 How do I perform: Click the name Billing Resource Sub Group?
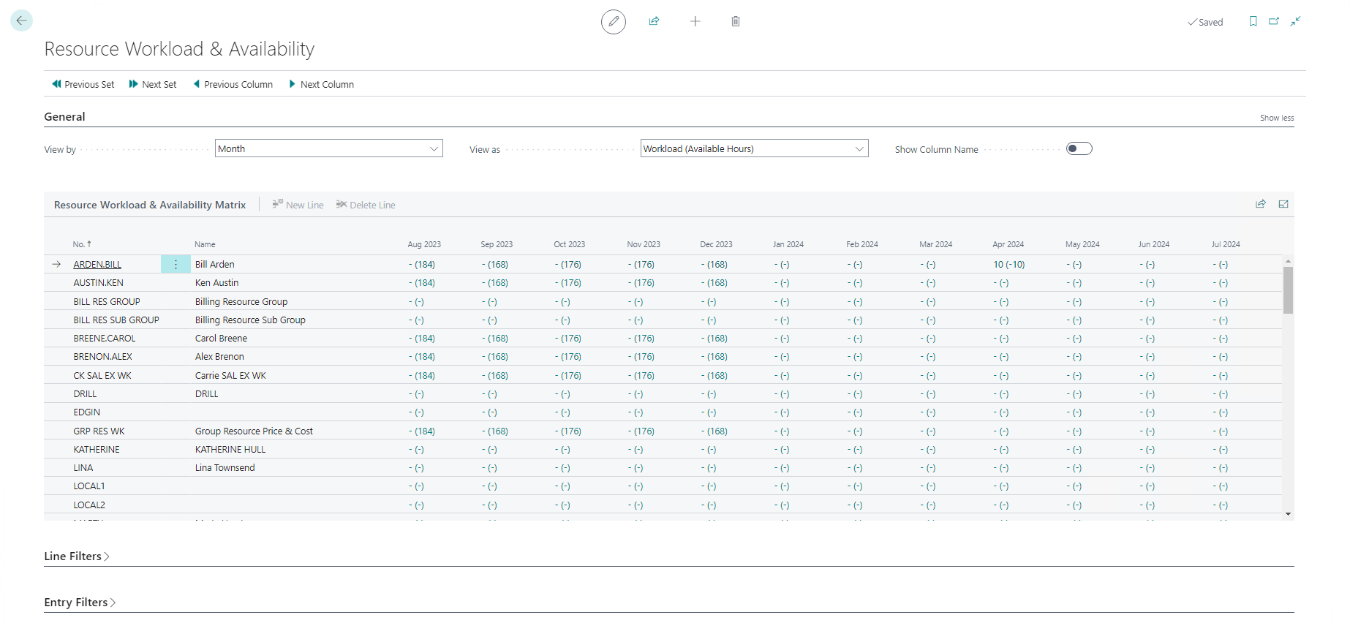pyautogui.click(x=250, y=320)
